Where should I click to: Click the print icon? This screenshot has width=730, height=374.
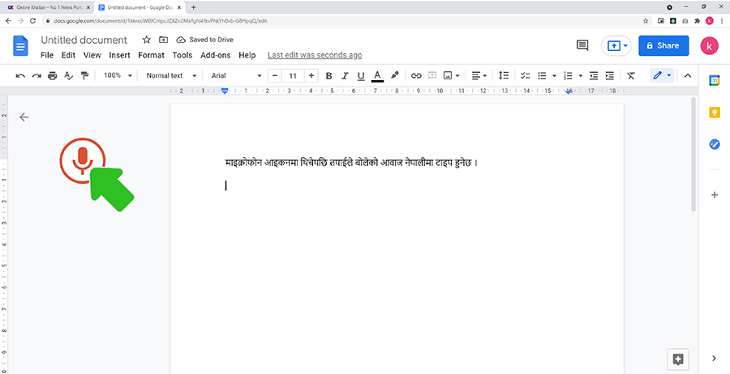[53, 75]
